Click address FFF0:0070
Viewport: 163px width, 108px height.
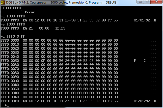pyautogui.click(x=10, y=69)
